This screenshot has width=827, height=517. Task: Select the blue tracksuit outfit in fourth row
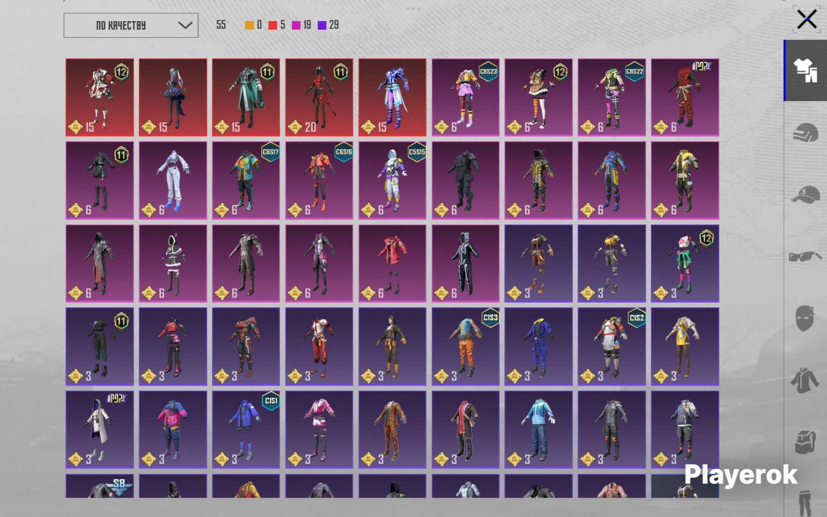click(x=539, y=346)
